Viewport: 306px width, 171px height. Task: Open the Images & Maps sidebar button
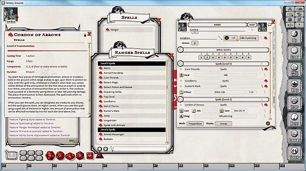(294, 70)
